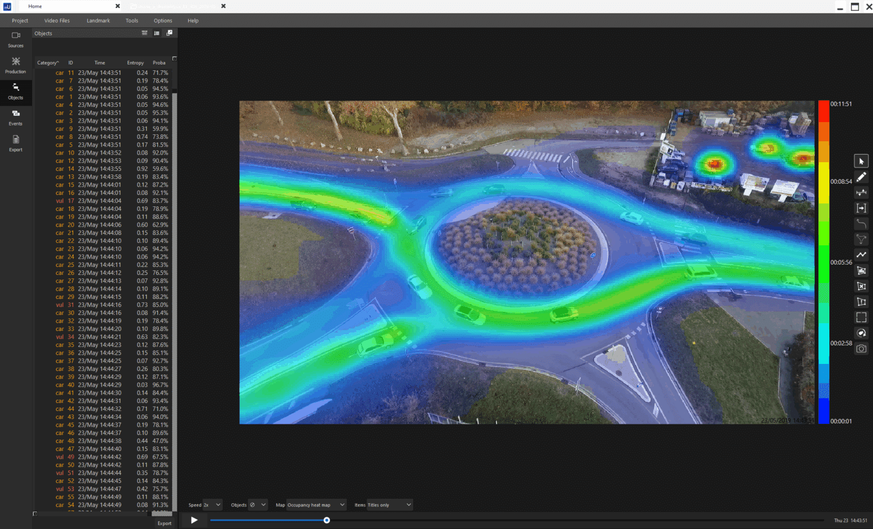Select the arrow pointer tool

(861, 161)
